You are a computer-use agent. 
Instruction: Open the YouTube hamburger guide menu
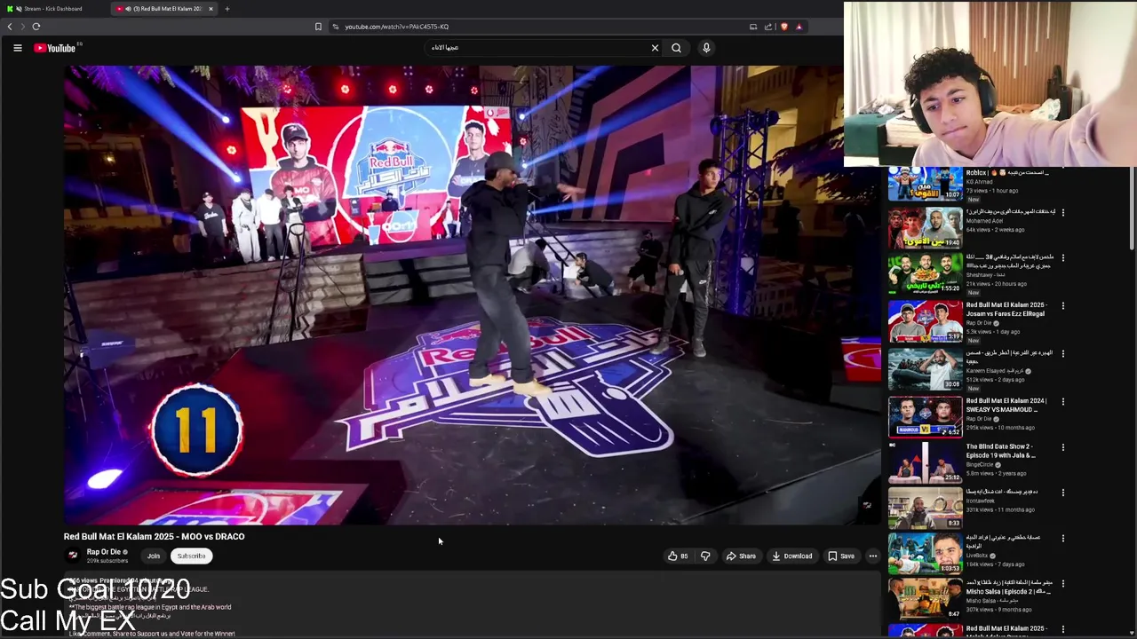point(18,48)
